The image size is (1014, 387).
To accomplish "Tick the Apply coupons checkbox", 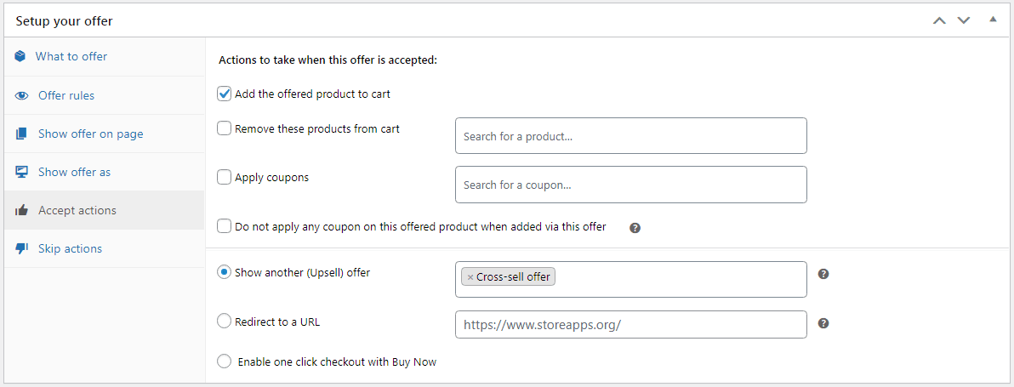I will 225,177.
